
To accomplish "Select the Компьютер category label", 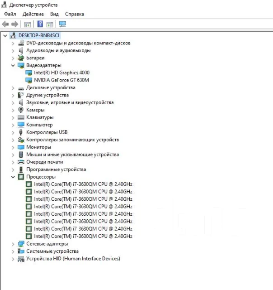I will click(x=39, y=125).
